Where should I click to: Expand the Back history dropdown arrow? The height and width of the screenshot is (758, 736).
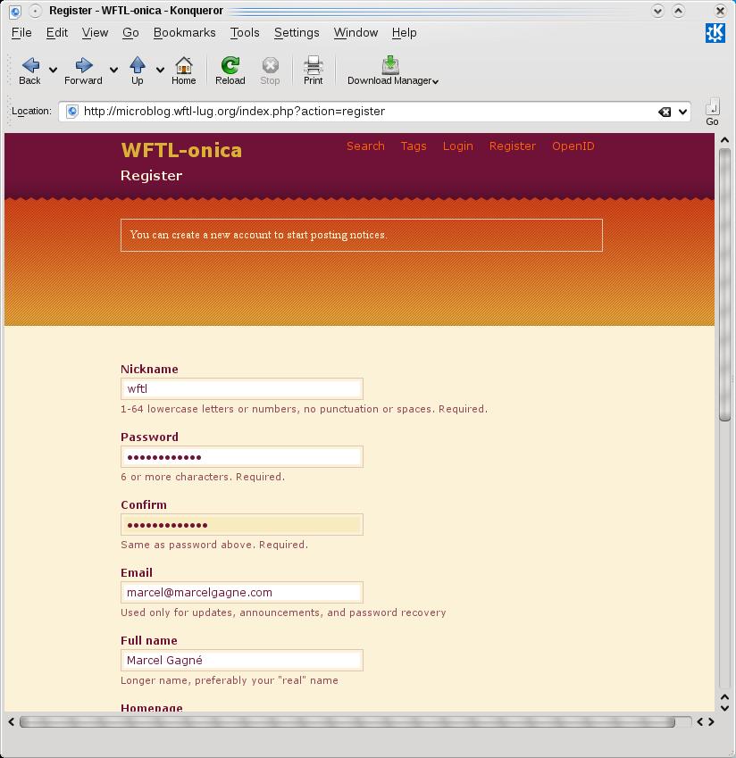pos(54,70)
